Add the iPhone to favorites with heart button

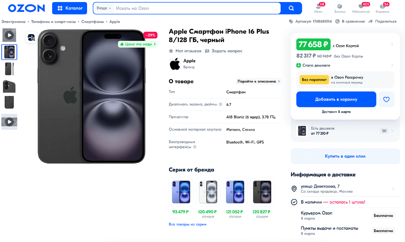point(386,99)
